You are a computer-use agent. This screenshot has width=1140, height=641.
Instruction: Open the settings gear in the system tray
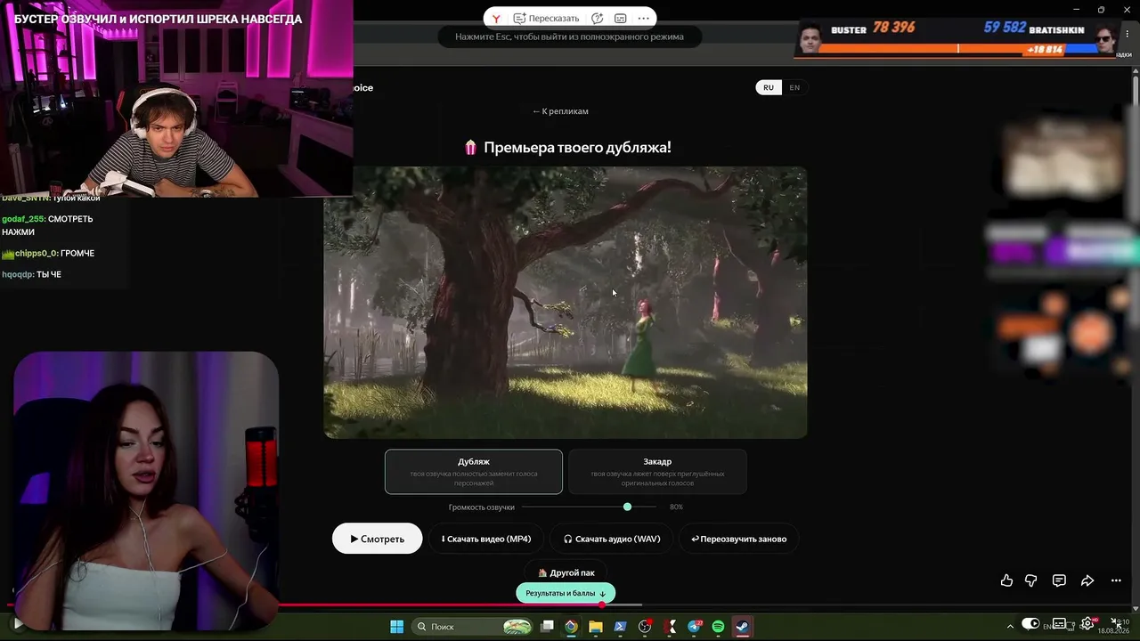pyautogui.click(x=1087, y=624)
